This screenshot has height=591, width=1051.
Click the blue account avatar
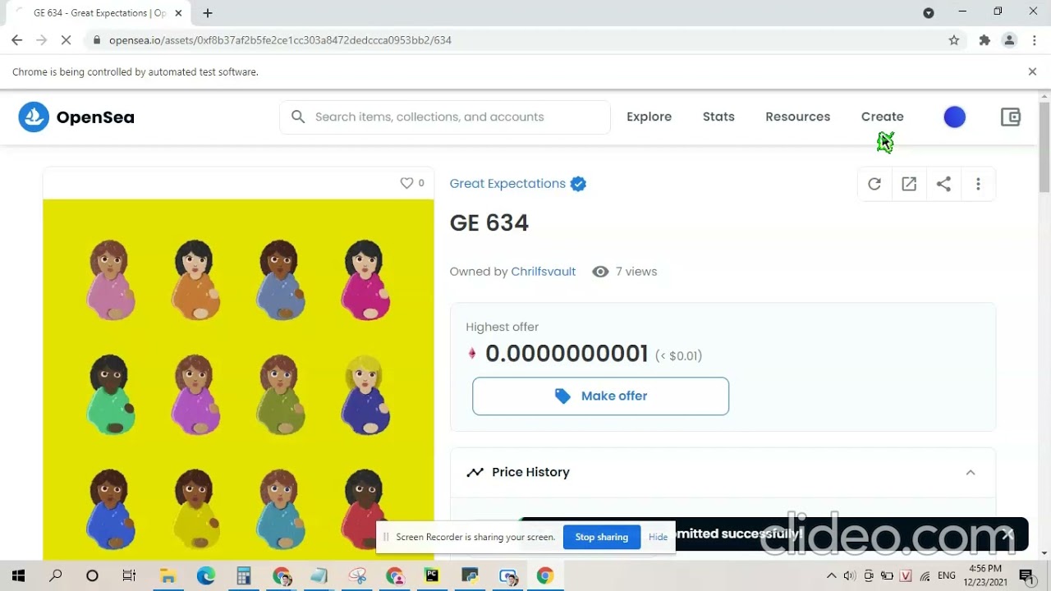coord(954,117)
